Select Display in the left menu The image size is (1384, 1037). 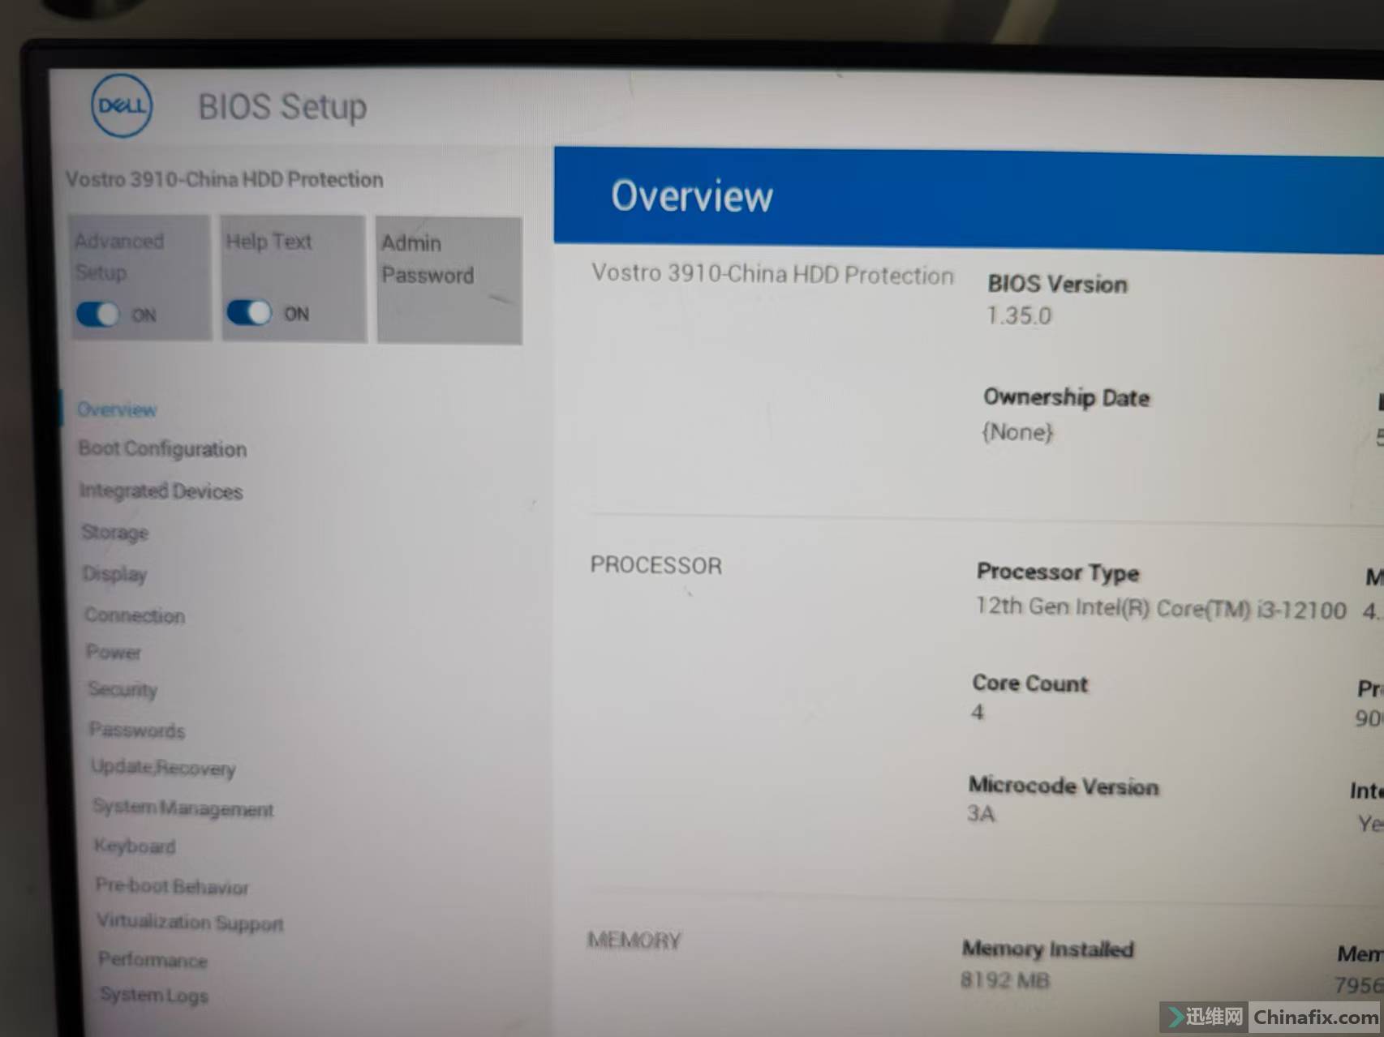click(114, 574)
